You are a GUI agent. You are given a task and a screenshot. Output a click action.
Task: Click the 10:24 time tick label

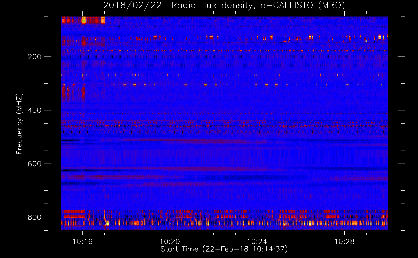point(257,242)
